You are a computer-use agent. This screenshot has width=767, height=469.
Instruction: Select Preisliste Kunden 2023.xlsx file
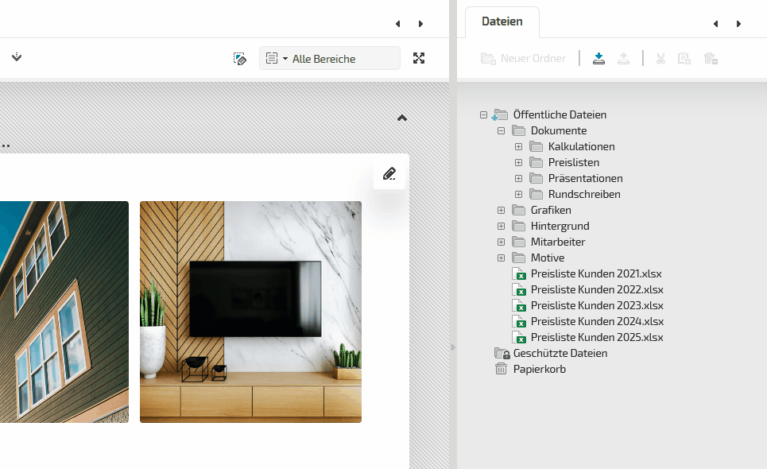596,305
